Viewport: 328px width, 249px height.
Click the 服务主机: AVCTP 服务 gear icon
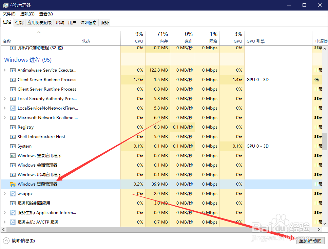tap(13, 222)
